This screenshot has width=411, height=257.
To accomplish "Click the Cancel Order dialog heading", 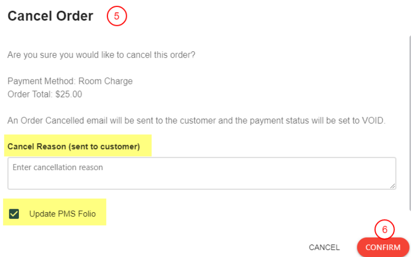I will pyautogui.click(x=50, y=16).
